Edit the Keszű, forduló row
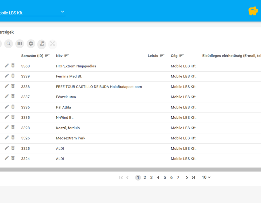 (7, 128)
